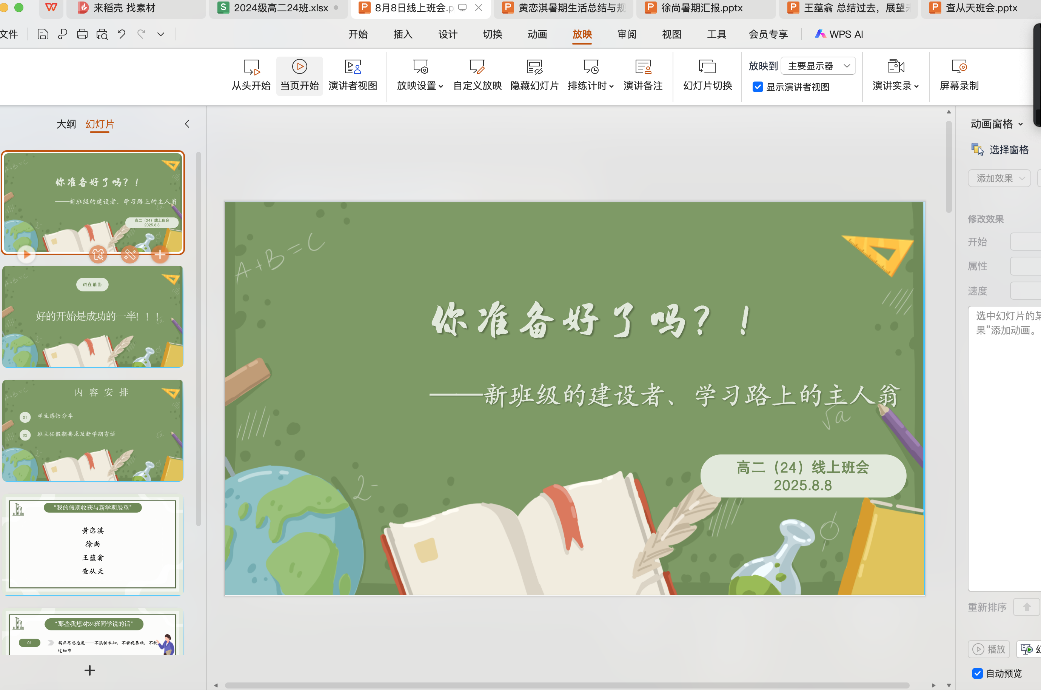Switch to the 动画 ribbon tab

[x=537, y=34]
